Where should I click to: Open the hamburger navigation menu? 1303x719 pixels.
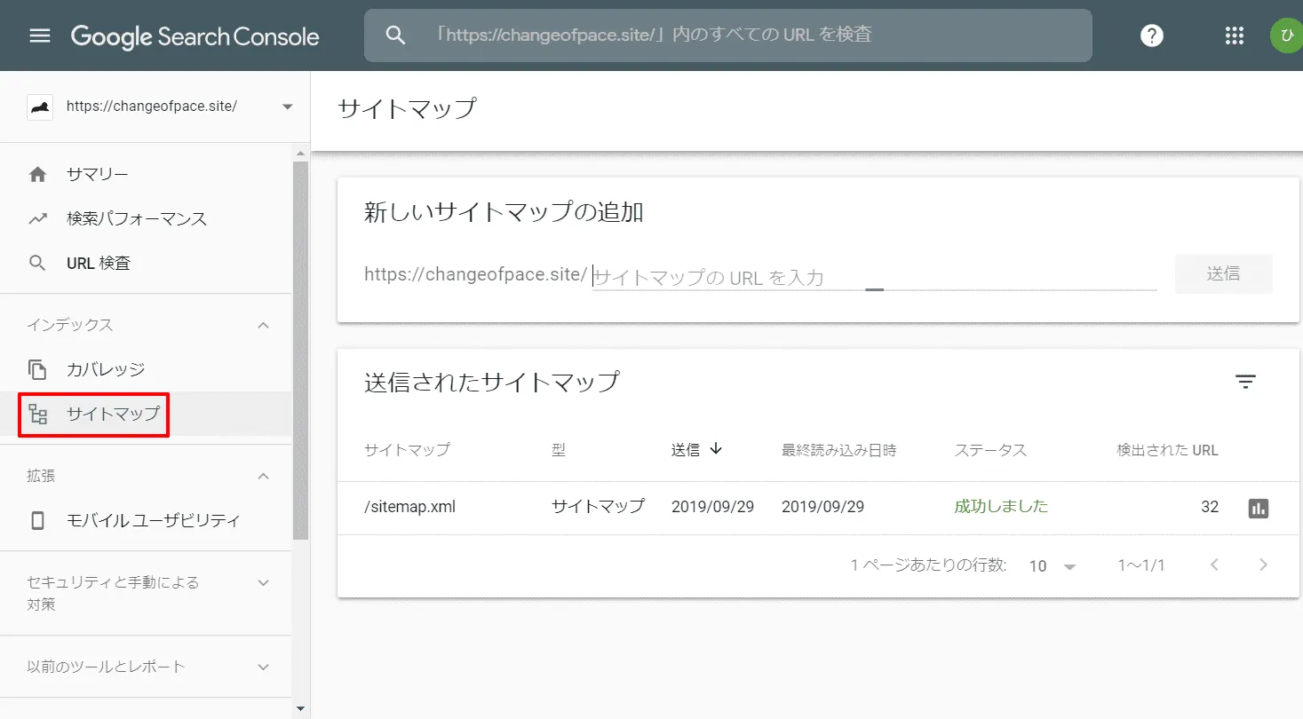tap(40, 36)
